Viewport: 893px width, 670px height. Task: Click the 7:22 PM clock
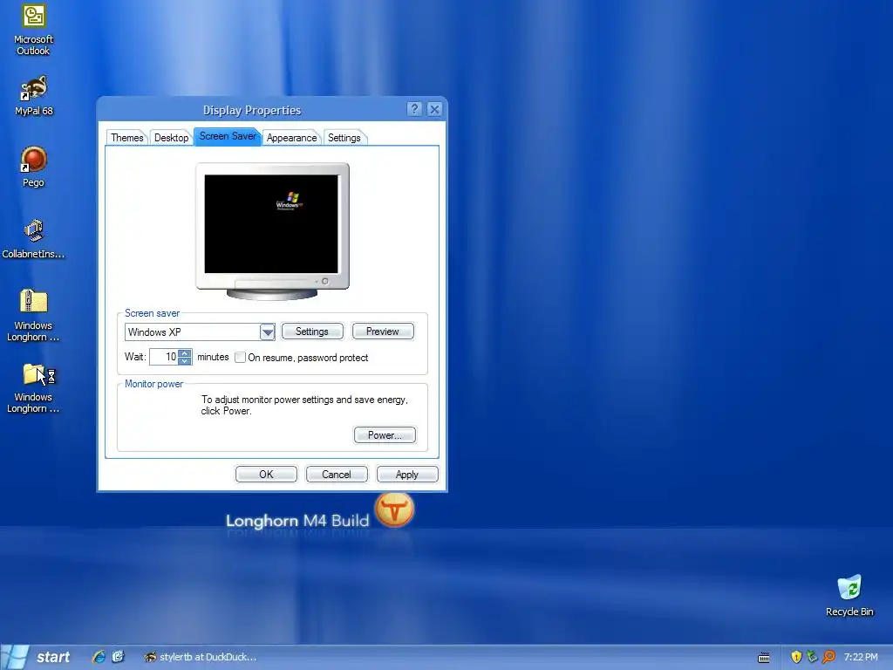[861, 657]
